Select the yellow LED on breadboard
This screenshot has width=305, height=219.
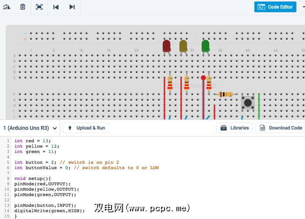tap(183, 46)
